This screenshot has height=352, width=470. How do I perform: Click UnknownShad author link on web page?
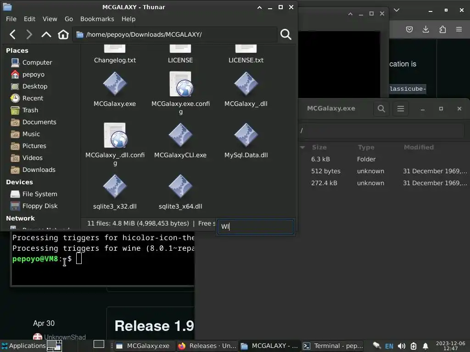(x=65, y=337)
